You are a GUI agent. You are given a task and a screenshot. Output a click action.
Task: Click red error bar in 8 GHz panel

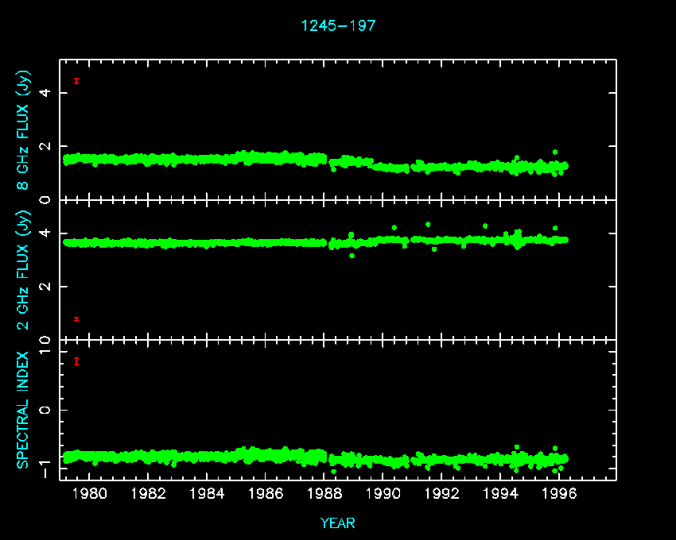pyautogui.click(x=76, y=80)
